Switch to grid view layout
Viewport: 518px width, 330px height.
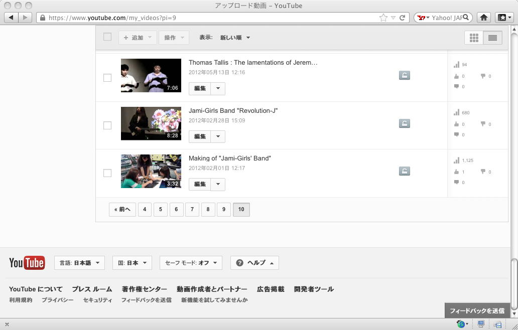click(474, 38)
